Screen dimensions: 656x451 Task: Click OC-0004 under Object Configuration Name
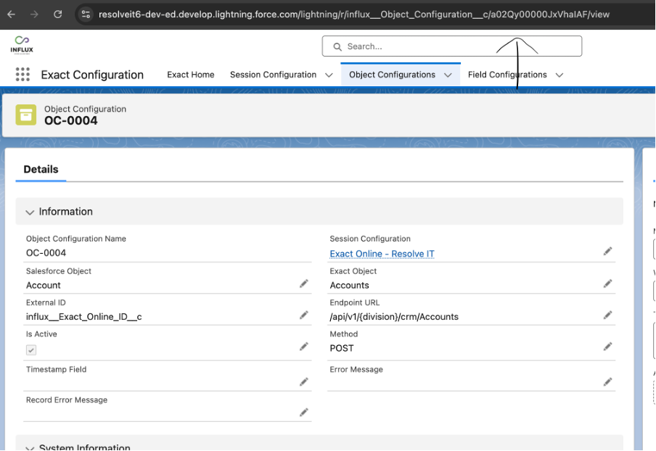coord(46,253)
